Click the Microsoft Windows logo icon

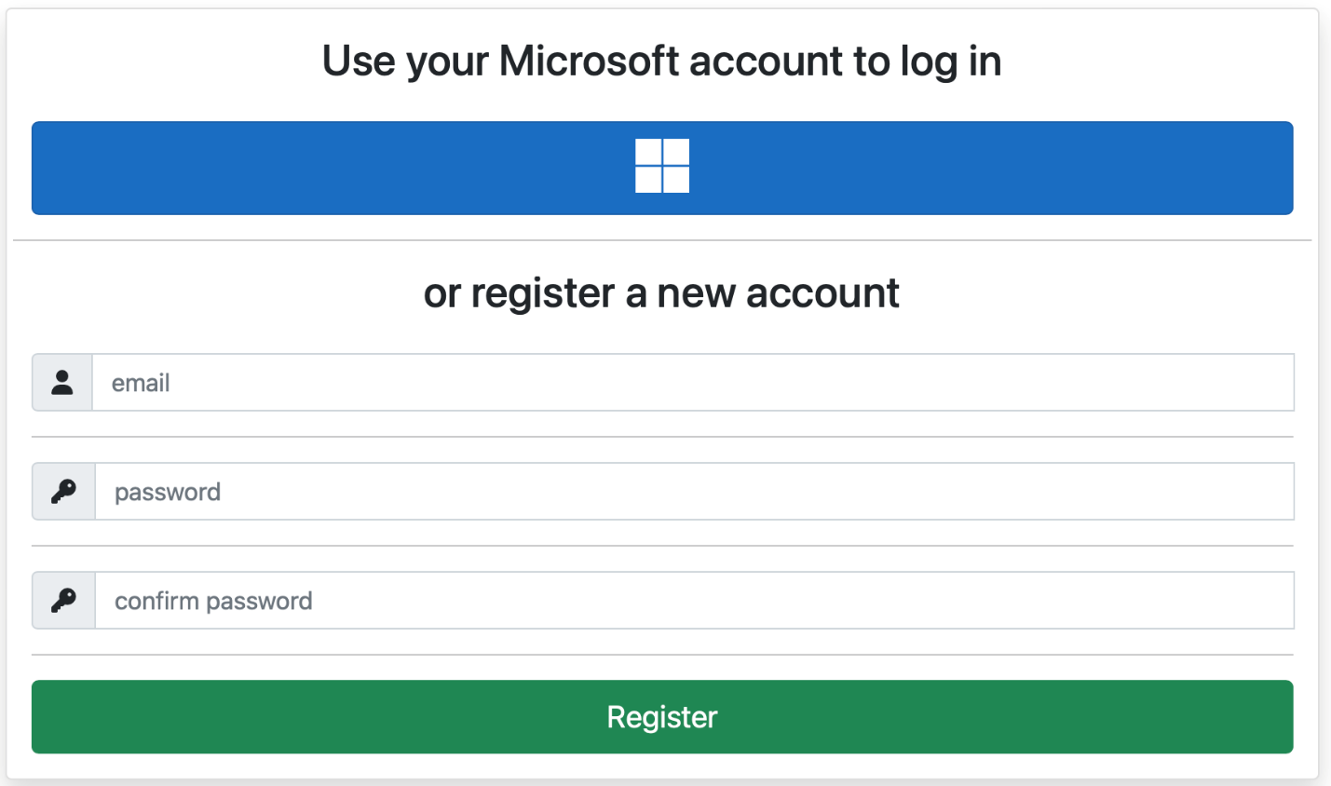click(662, 166)
